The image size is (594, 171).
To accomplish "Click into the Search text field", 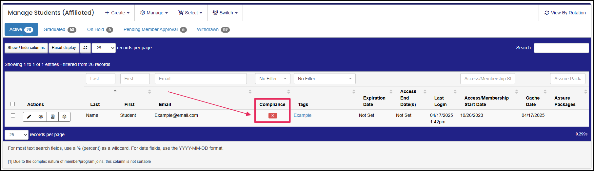I will pyautogui.click(x=561, y=48).
